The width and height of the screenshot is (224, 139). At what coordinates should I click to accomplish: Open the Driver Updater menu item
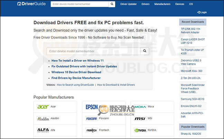click(129, 4)
